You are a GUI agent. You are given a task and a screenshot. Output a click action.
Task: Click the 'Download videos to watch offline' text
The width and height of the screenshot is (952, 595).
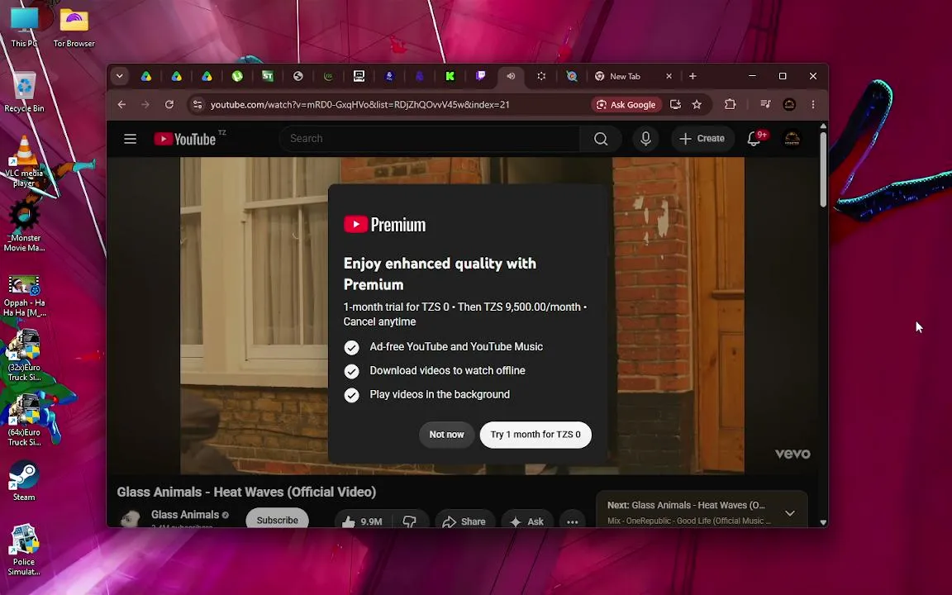447,370
